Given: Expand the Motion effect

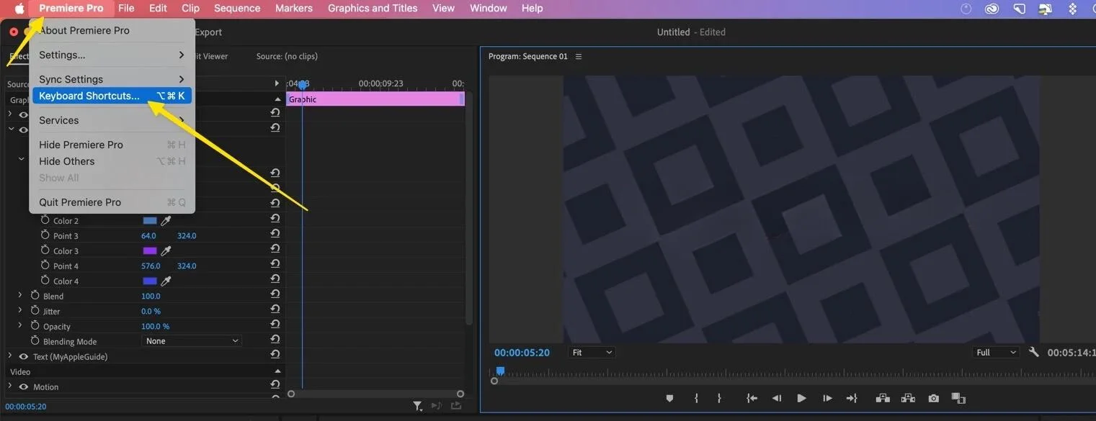Looking at the screenshot, I should point(10,386).
